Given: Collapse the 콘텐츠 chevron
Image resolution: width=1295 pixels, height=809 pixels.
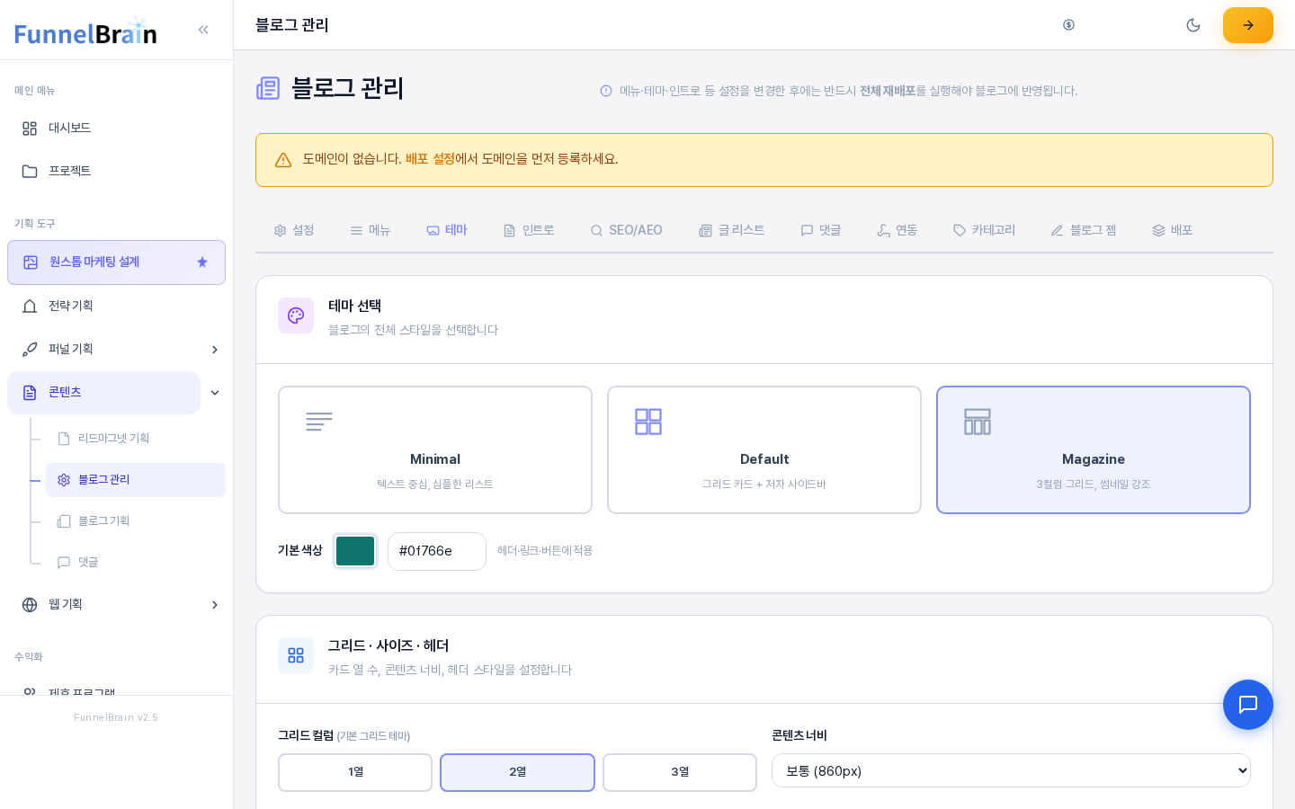Looking at the screenshot, I should [214, 393].
